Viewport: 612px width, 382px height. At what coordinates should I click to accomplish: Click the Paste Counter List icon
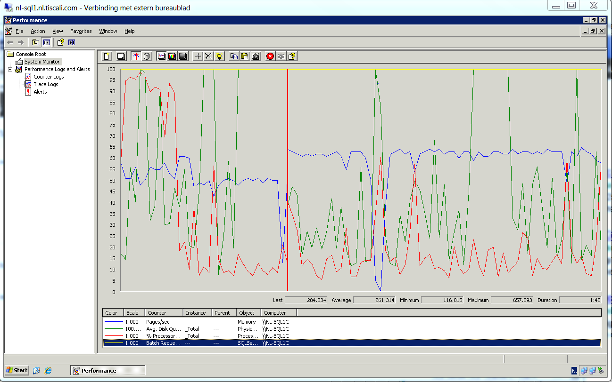245,56
